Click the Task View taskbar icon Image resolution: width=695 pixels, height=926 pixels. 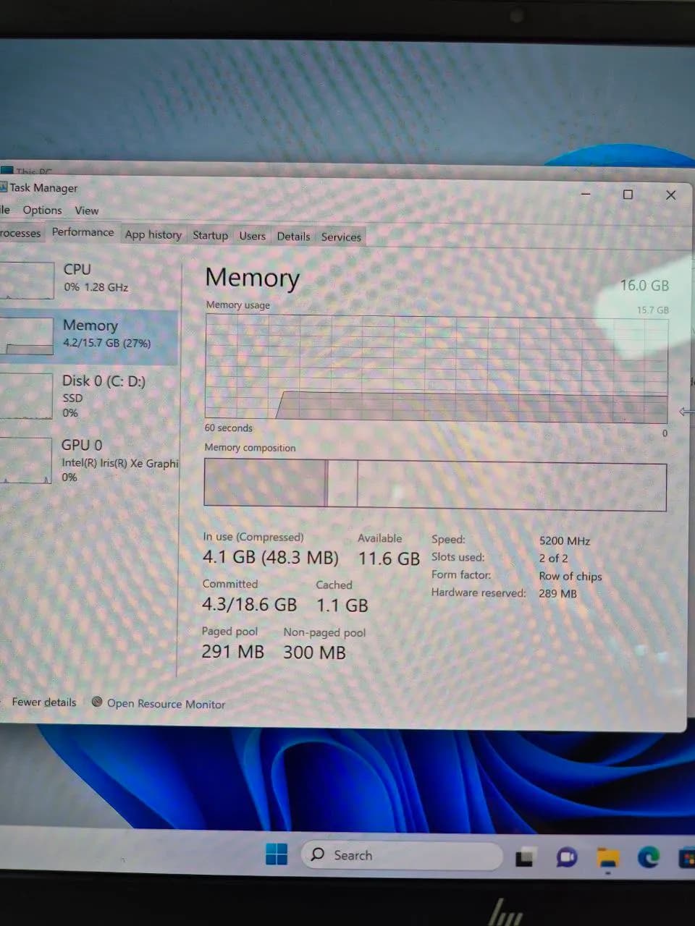526,858
